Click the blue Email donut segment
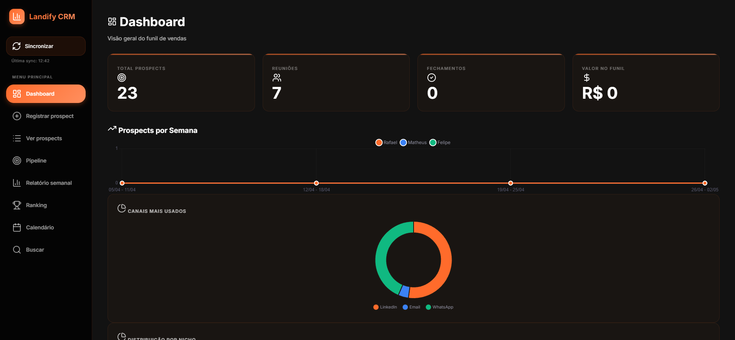 point(404,291)
